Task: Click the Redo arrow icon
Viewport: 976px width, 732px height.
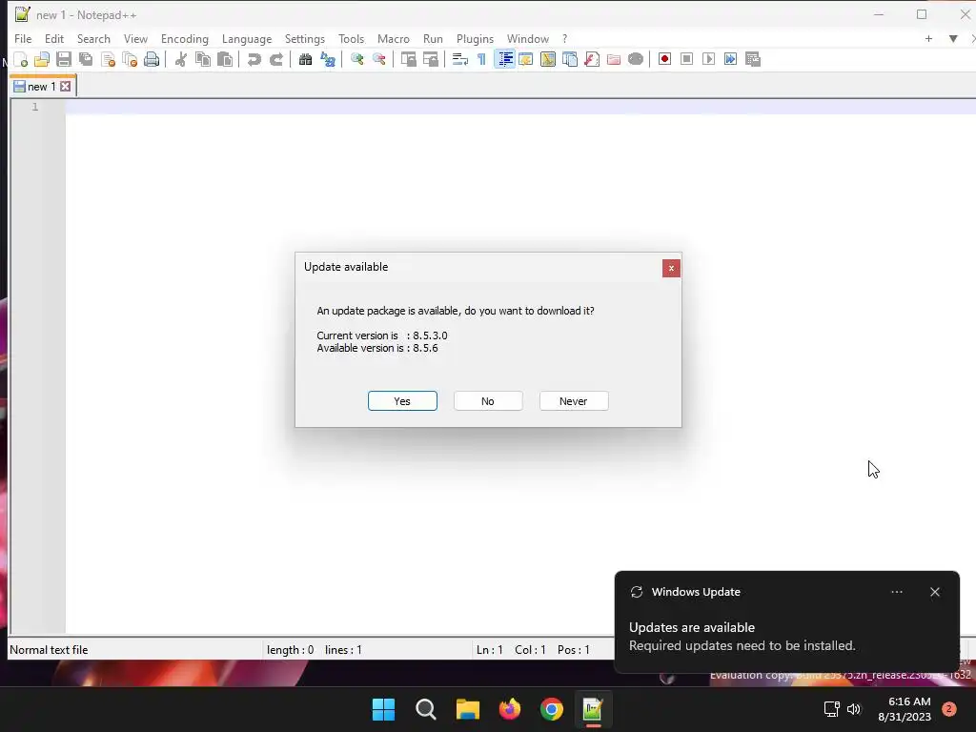Action: [x=276, y=59]
